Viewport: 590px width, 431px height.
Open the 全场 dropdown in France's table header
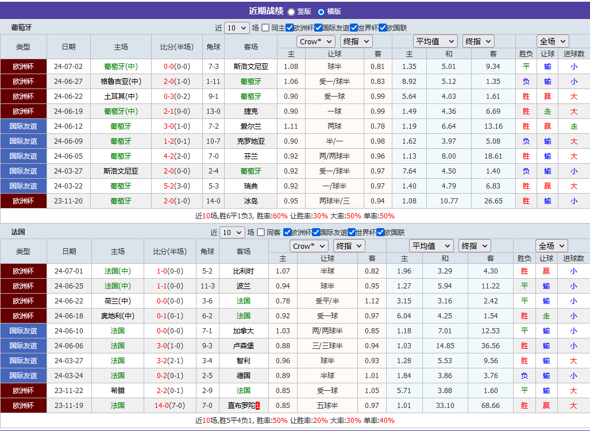[552, 245]
